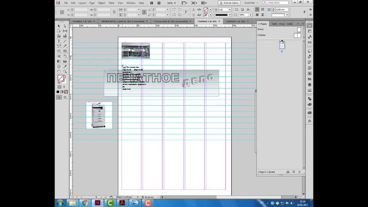
Task: Open the Window menu
Action: tap(131, 3)
